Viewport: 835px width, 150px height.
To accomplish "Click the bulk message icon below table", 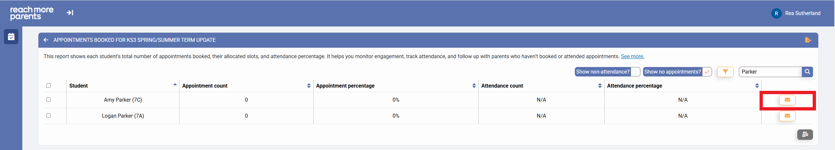I will point(805,134).
